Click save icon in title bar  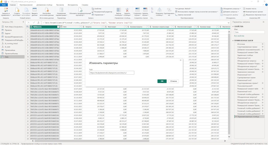tap(5, 1)
